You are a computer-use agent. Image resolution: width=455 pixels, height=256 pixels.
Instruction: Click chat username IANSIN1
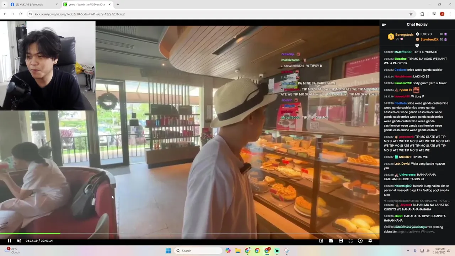(405, 157)
